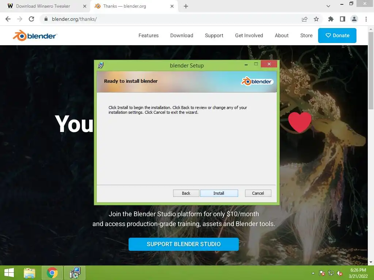Reload the current page
The width and height of the screenshot is (374, 280).
[x=31, y=19]
